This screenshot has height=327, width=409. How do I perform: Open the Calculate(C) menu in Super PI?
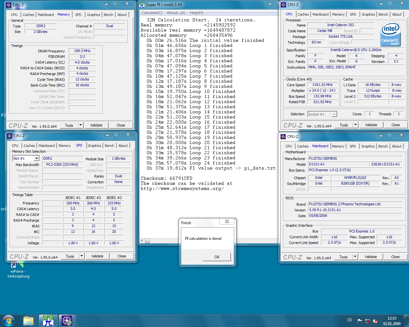152,13
